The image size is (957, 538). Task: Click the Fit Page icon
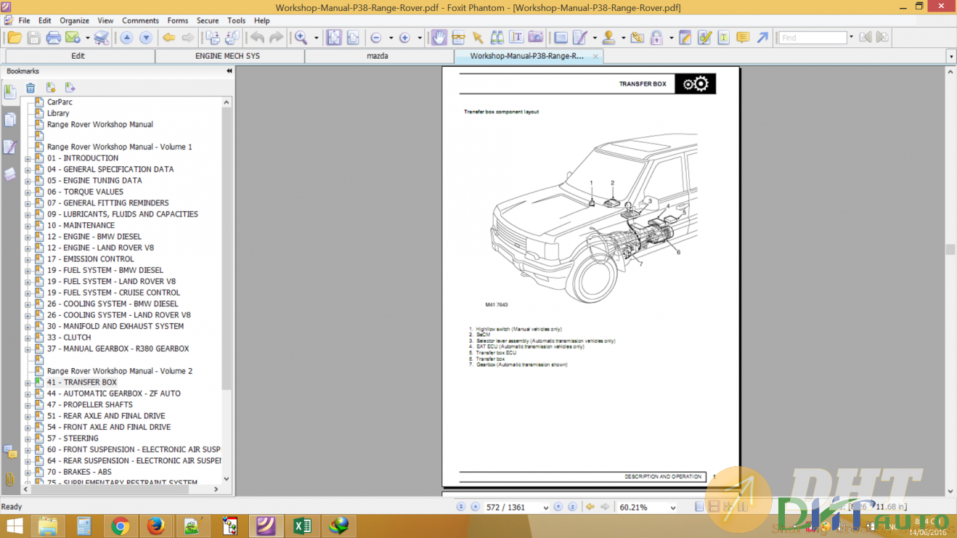334,38
